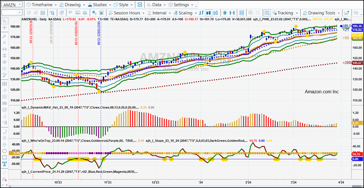Image resolution: width=364 pixels, height=188 pixels.
Task: Click the 14.75 red slope value tag
Action: (357, 154)
